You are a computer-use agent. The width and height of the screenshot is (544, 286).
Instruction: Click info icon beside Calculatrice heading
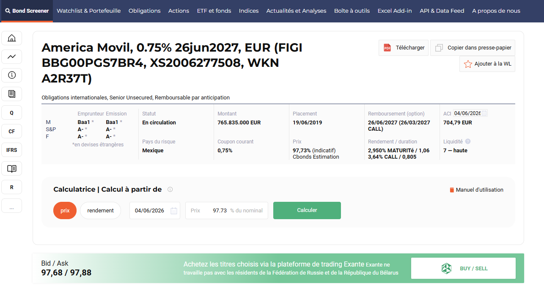click(x=170, y=190)
